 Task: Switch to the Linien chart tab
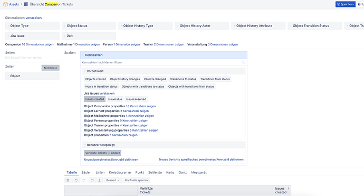click(x=100, y=173)
